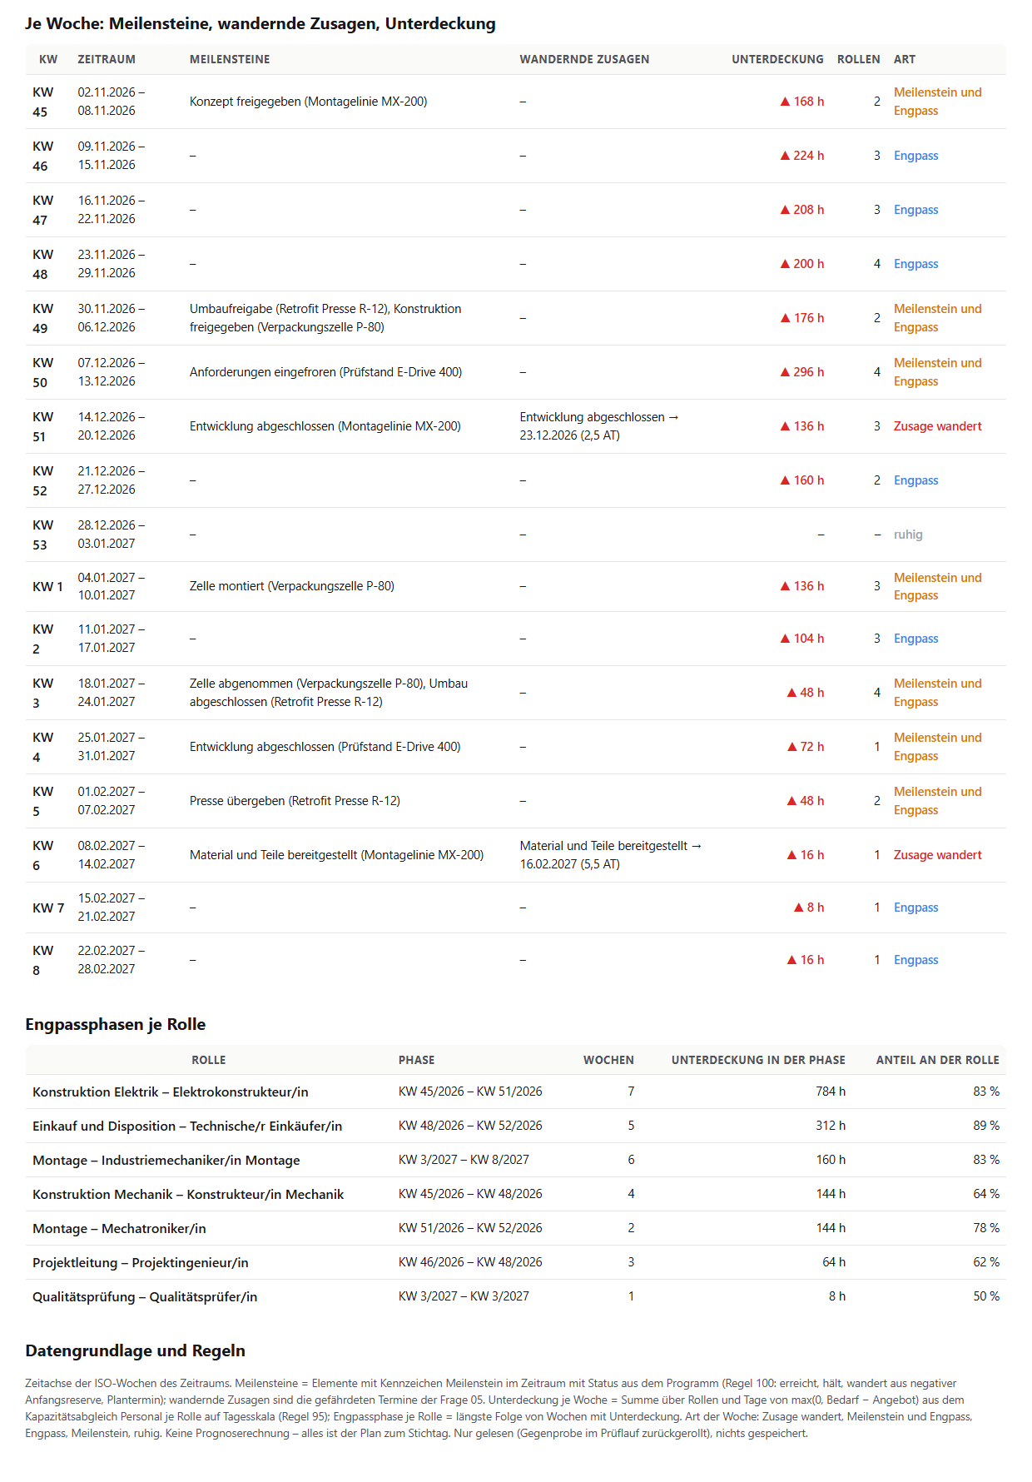
Task: Click the 'Engpass' label in KW 8 row
Action: point(915,960)
